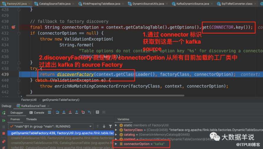This screenshot has width=263, height=149.
Task: Switch to the FactoryUtil.java tab
Action: pos(17,4)
